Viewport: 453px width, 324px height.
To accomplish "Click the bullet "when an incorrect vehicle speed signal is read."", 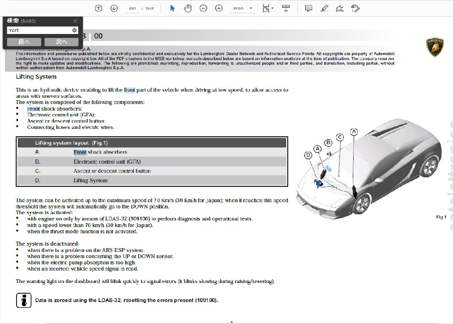I will pyautogui.click(x=83, y=269).
